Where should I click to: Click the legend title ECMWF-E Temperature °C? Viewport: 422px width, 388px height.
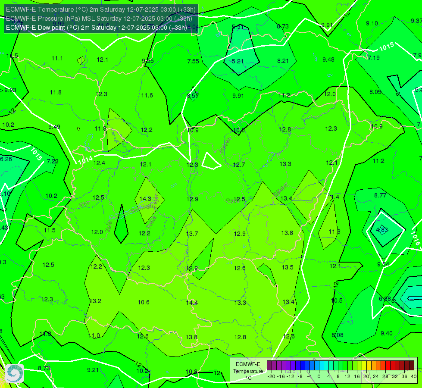tap(248, 371)
